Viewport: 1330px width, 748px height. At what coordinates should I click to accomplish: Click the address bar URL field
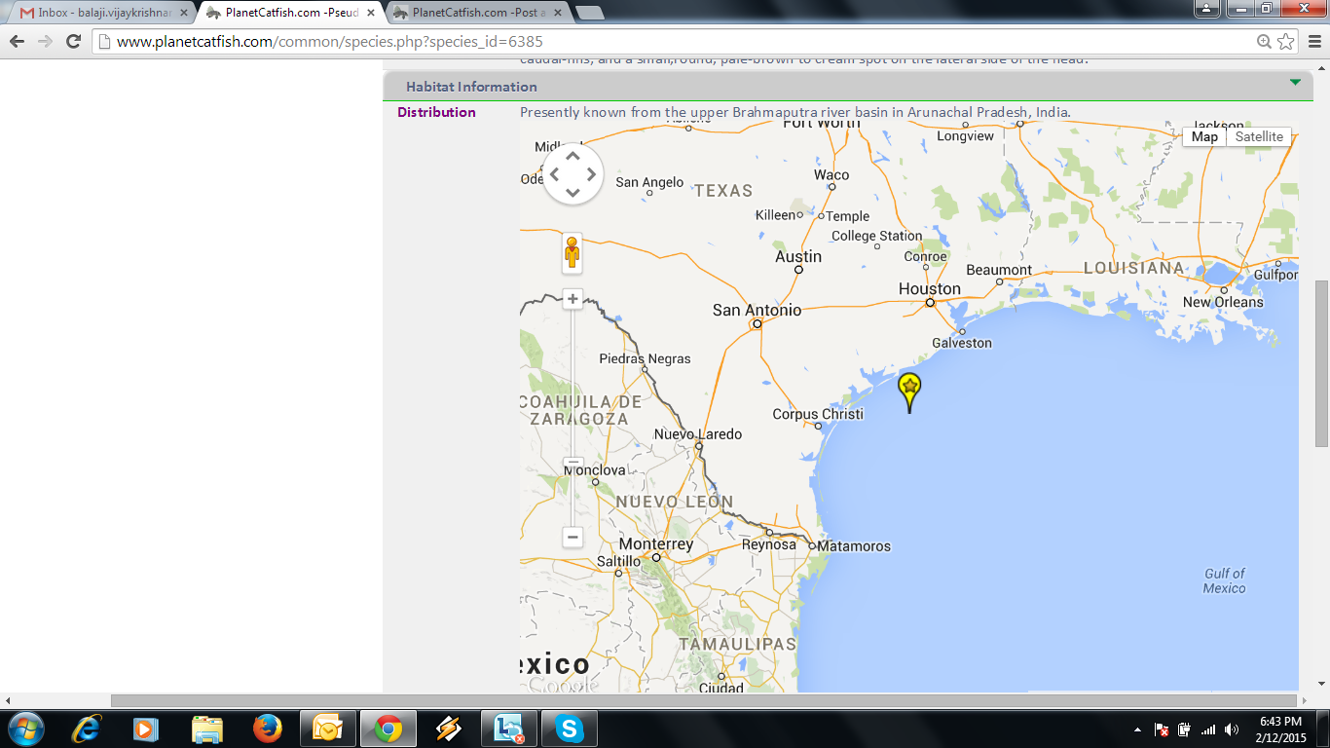(672, 41)
